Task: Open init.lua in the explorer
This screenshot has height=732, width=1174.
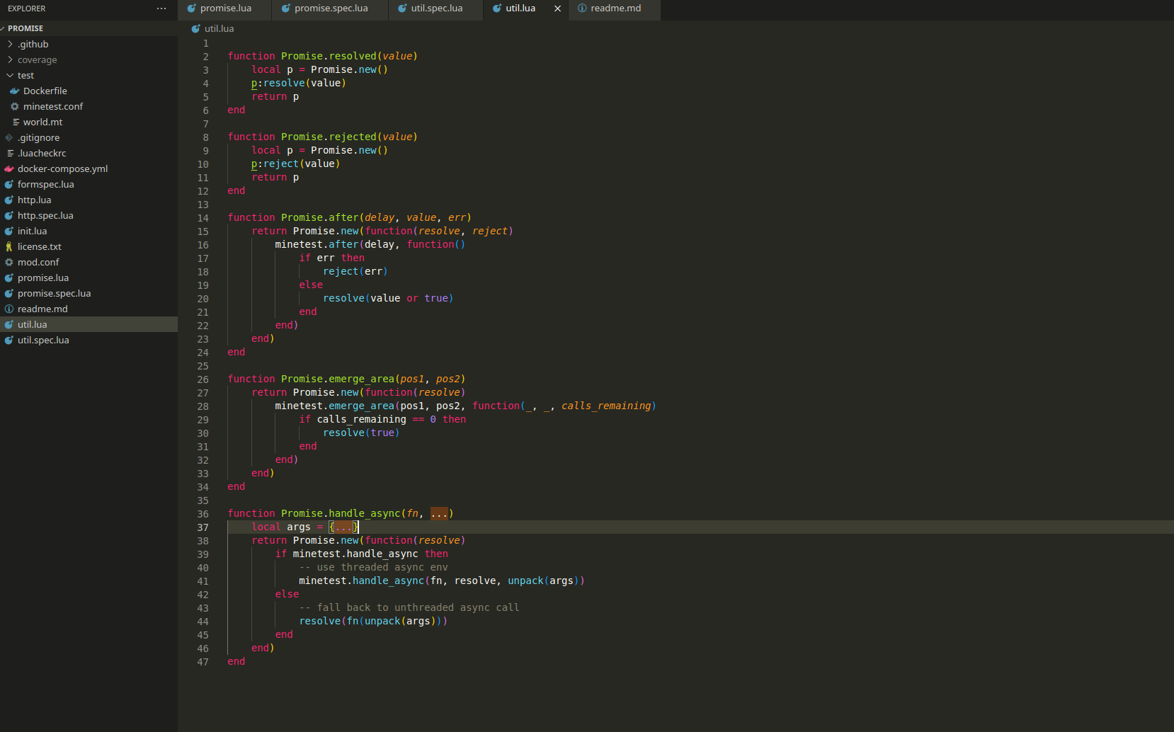Action: 32,231
